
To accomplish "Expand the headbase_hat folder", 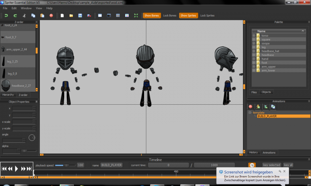I will click(x=254, y=51).
